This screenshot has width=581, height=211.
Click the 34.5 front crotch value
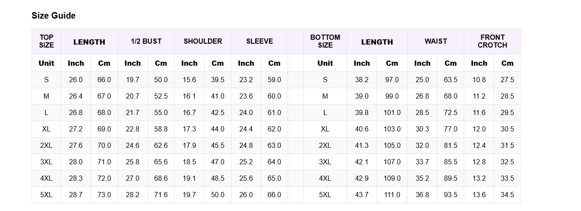[x=507, y=195]
